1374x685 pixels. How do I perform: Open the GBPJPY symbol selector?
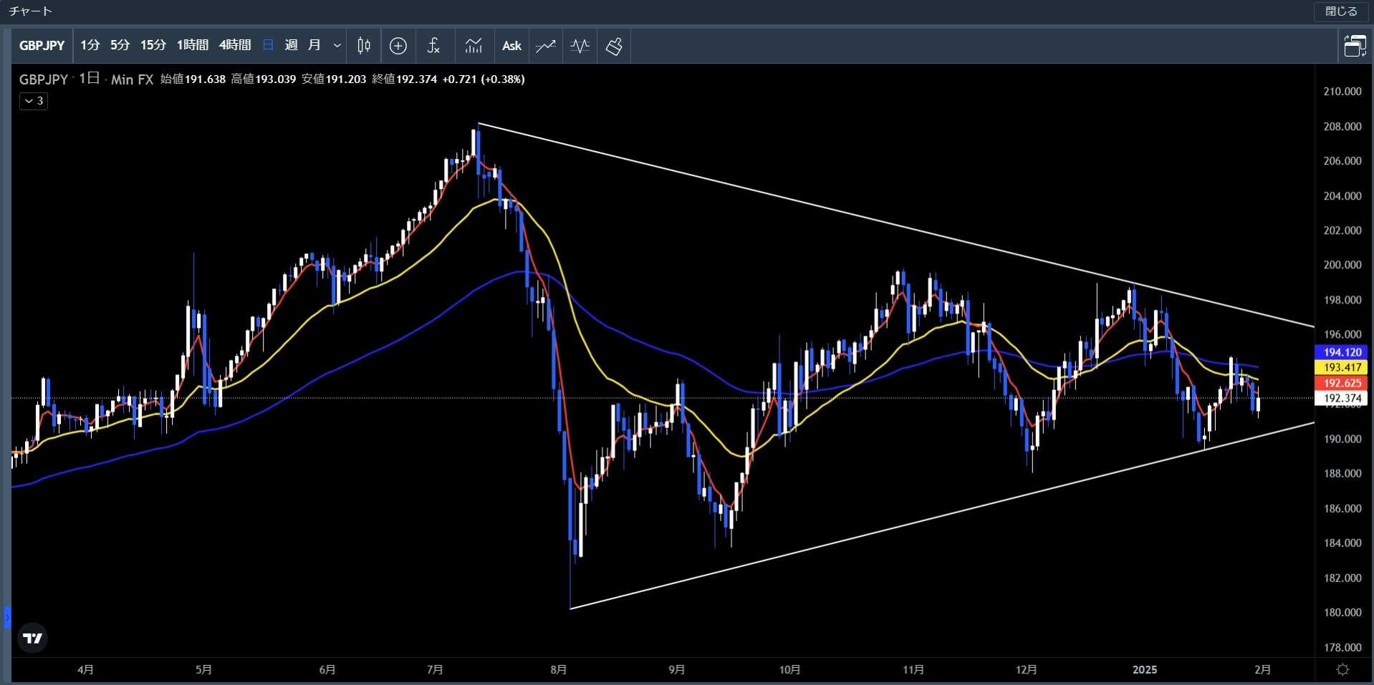[x=42, y=46]
